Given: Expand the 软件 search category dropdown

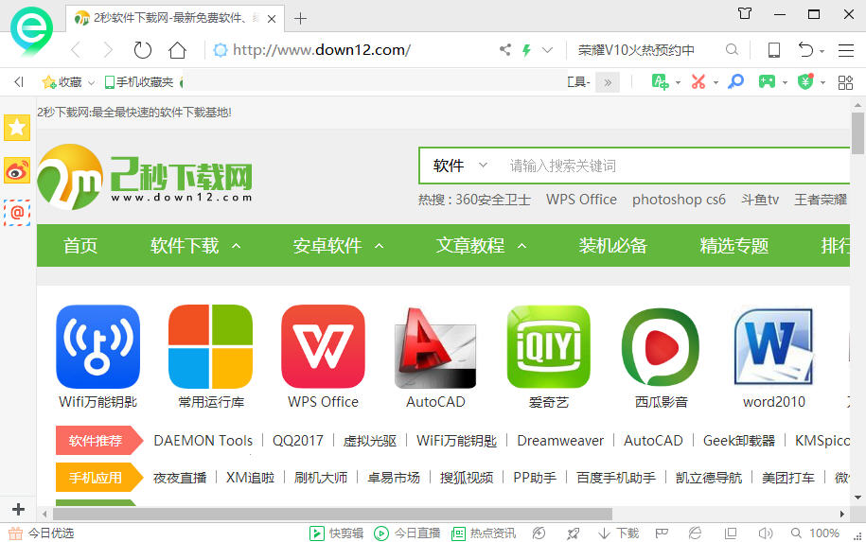Looking at the screenshot, I should 460,166.
